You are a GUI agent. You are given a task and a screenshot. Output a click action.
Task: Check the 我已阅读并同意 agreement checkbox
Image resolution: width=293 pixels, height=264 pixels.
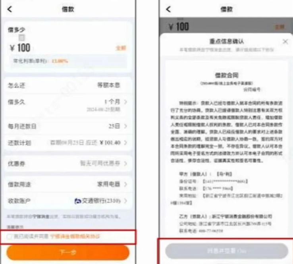pos(10,236)
